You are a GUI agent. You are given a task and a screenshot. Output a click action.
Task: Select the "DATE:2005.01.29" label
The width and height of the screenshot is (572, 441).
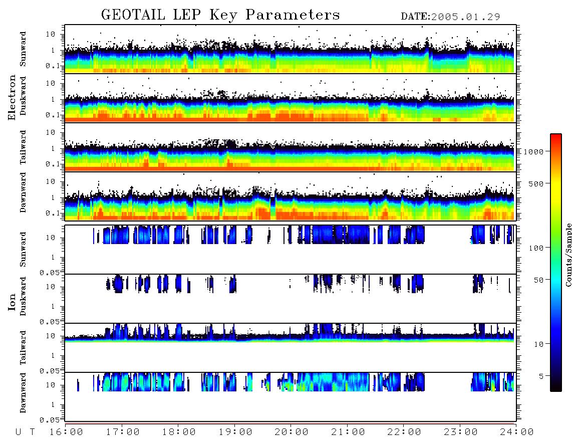tap(450, 17)
